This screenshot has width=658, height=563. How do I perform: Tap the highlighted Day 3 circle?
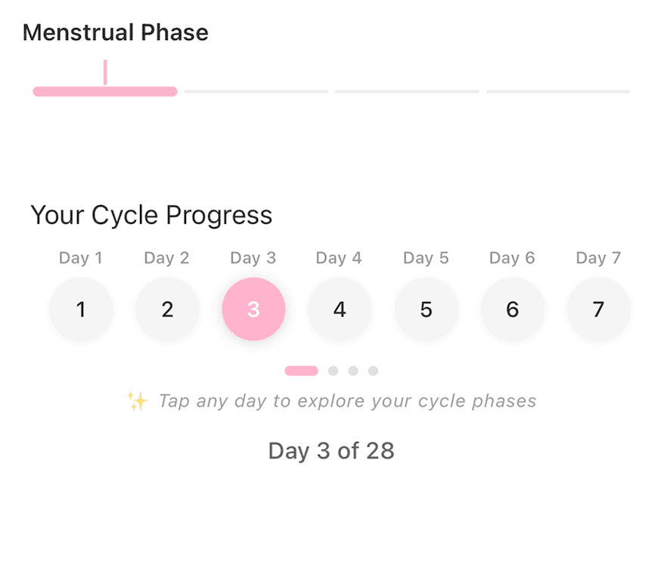tap(253, 309)
